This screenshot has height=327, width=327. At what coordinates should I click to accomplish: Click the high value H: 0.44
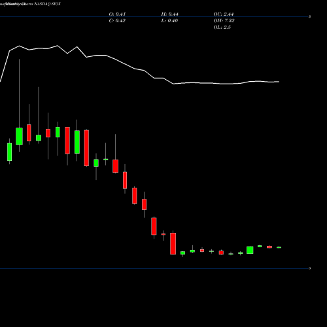(169, 14)
